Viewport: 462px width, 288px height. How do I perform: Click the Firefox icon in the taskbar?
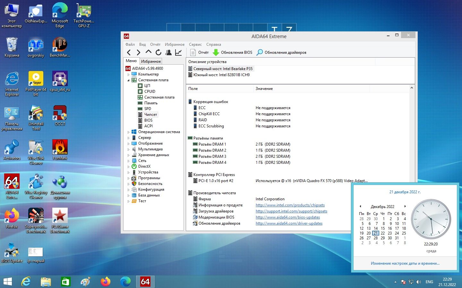click(105, 282)
